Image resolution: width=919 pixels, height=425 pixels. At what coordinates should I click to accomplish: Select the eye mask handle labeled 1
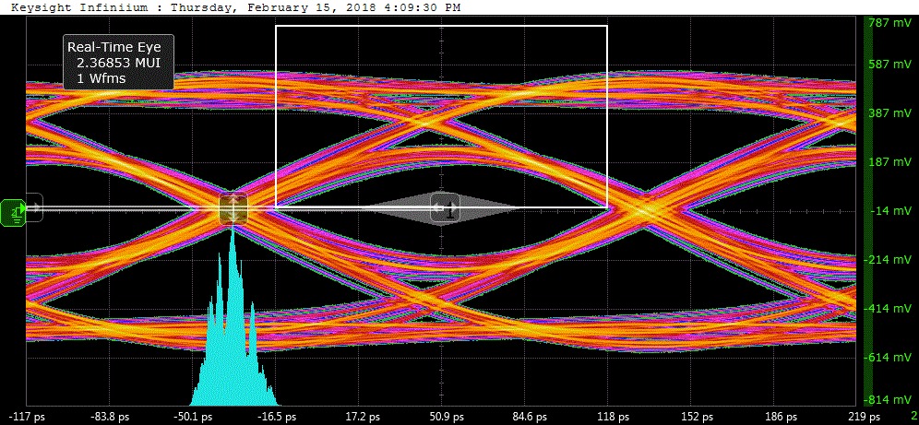(x=446, y=208)
